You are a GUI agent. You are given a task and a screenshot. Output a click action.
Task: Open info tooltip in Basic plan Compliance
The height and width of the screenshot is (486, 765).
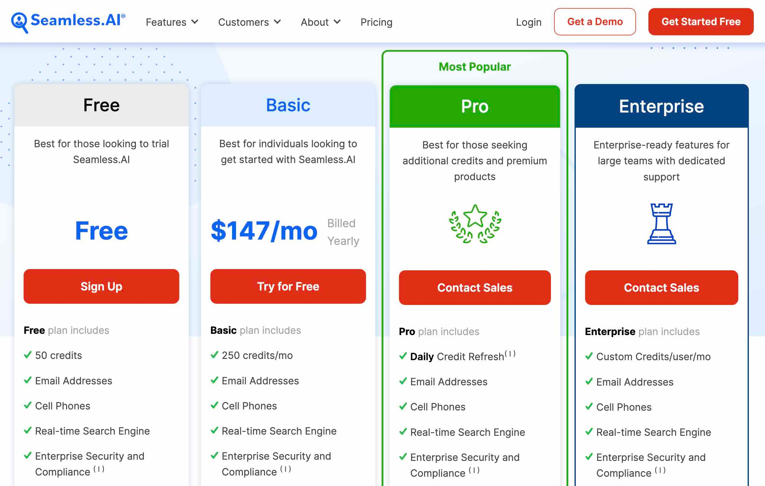(286, 469)
